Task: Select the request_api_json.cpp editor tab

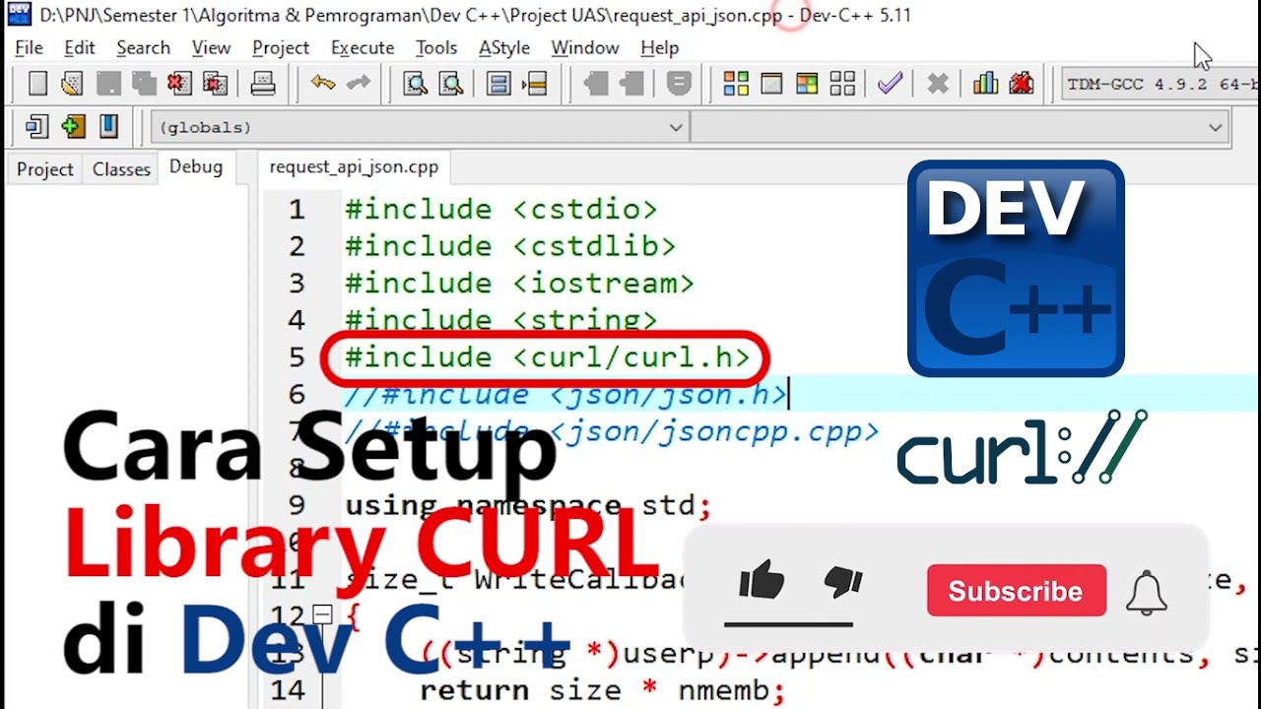Action: pyautogui.click(x=354, y=167)
